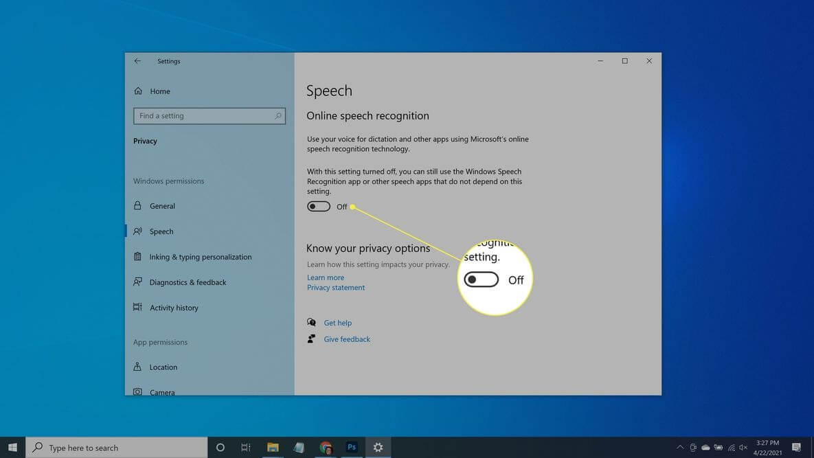Open File Explorer from taskbar

click(x=273, y=447)
